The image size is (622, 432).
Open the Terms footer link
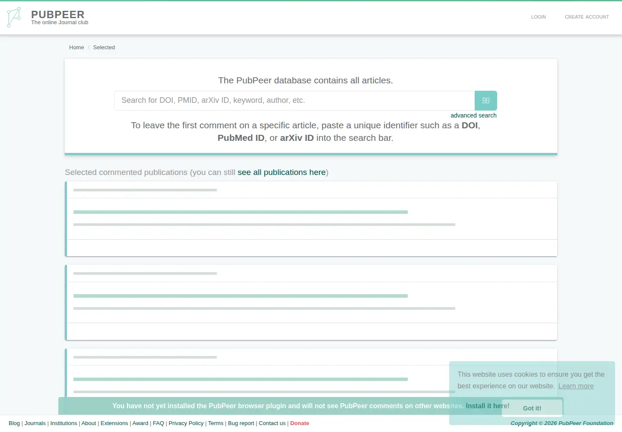216,423
